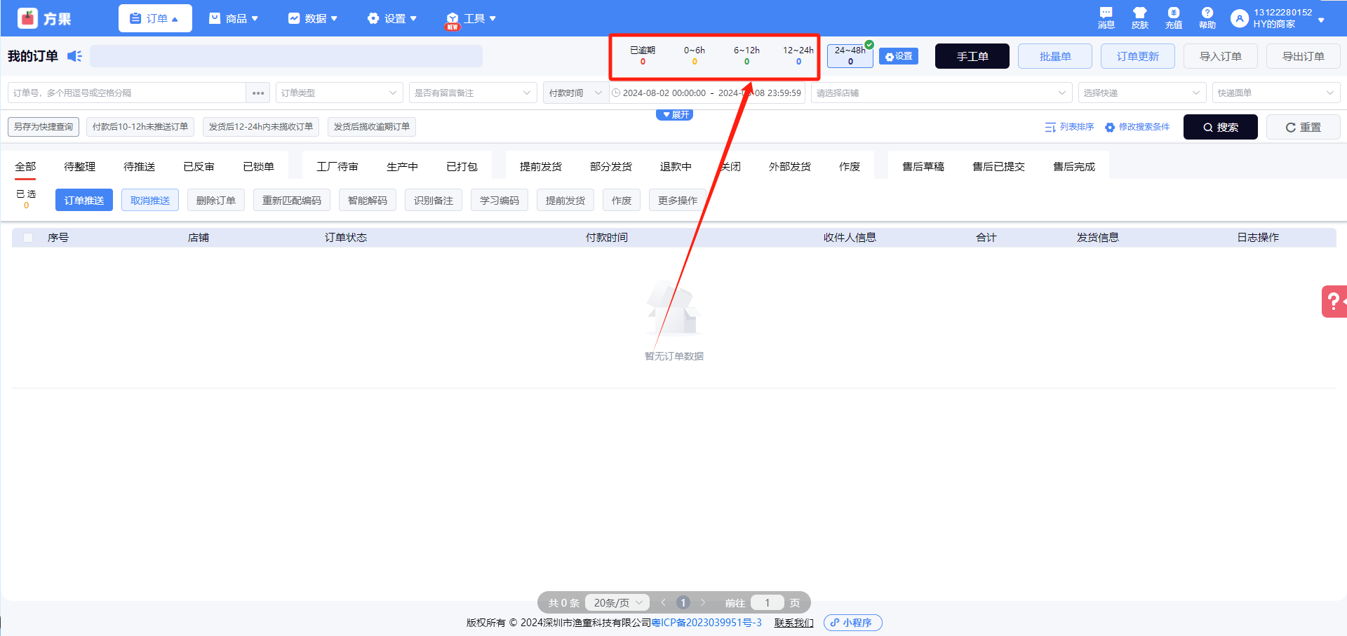Click the 小程序 mini program button
Image resolution: width=1347 pixels, height=636 pixels.
(853, 623)
